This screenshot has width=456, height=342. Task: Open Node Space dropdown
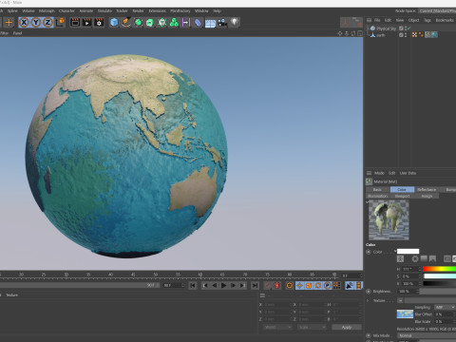tap(438, 10)
